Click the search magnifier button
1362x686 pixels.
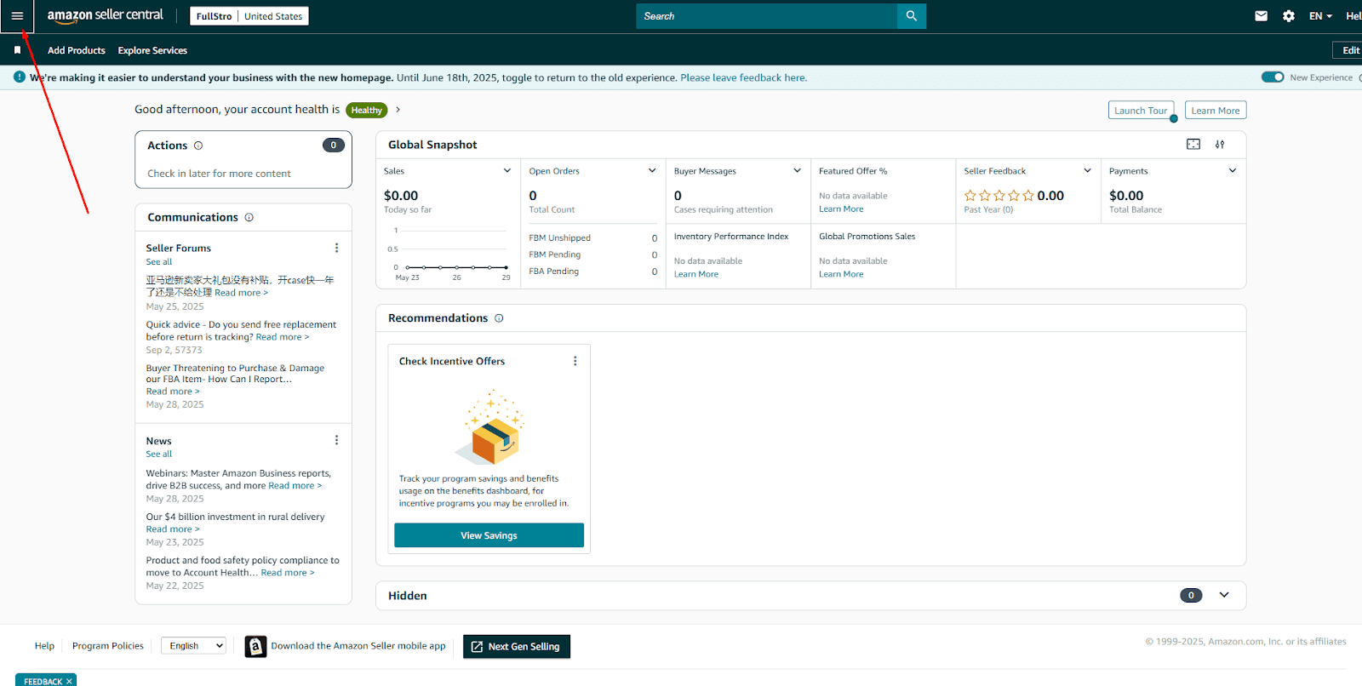tap(912, 16)
